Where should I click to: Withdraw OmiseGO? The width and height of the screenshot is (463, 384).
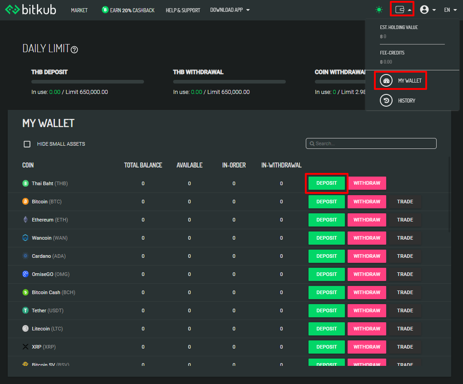point(367,274)
